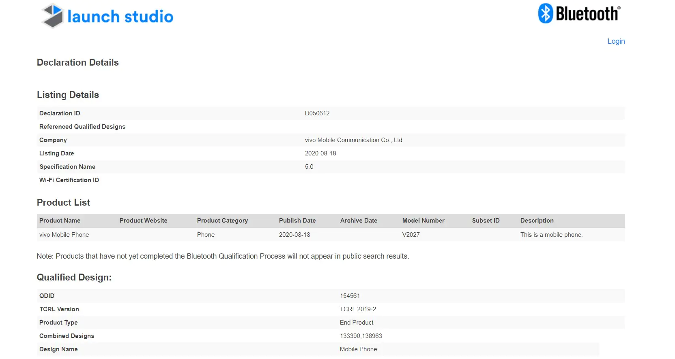Click the Declaration ID value D050612

point(317,113)
